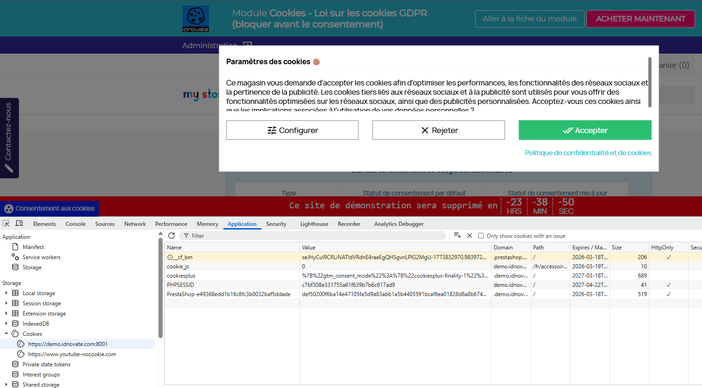Click the Interest groups database icon
This screenshot has height=388, width=702.
tap(15, 374)
